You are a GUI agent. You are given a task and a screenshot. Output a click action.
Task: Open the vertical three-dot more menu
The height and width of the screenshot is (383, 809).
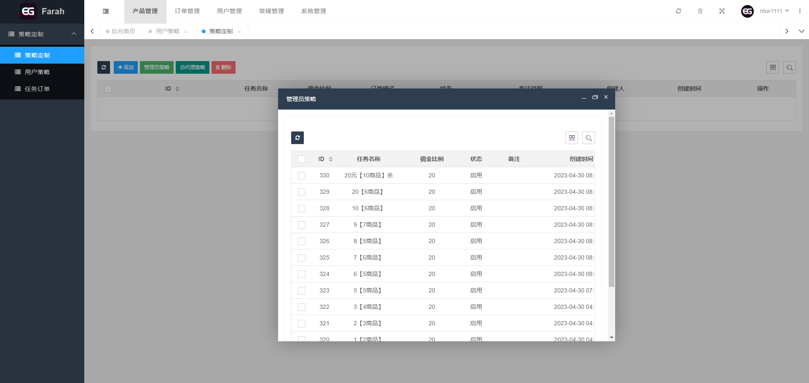tap(799, 11)
